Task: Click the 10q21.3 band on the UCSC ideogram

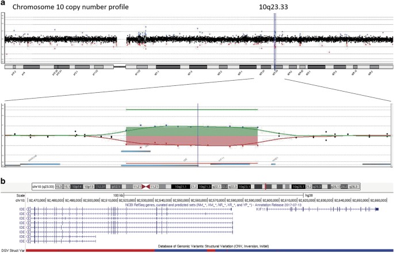Action: pos(205,187)
